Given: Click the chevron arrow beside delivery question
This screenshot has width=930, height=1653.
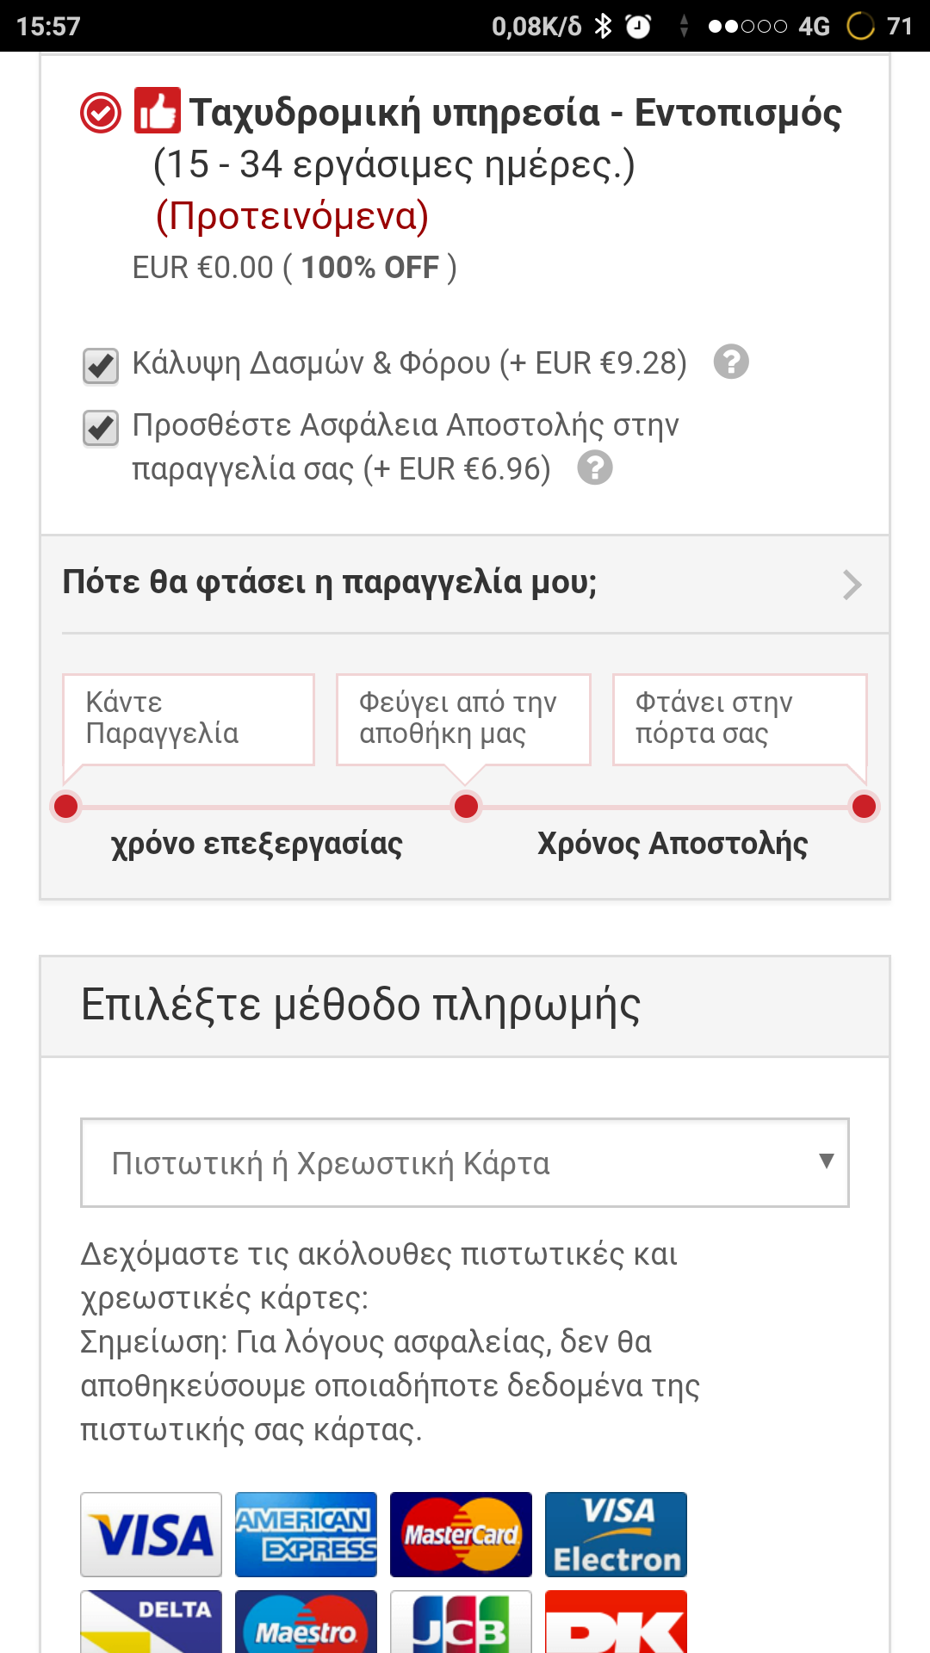Looking at the screenshot, I should click(852, 585).
